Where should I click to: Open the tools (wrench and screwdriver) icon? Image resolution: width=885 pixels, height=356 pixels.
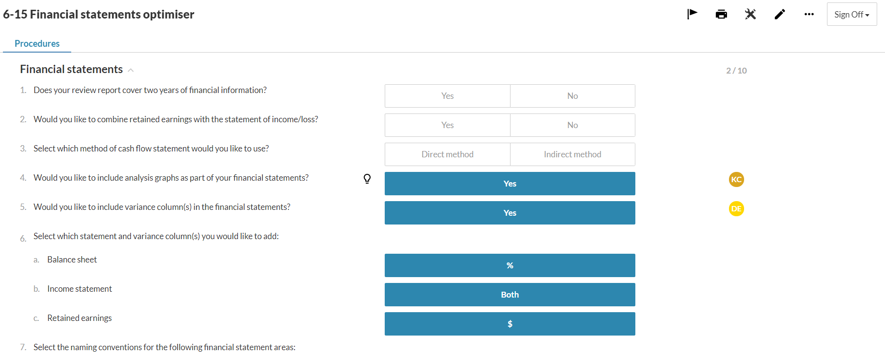point(750,14)
